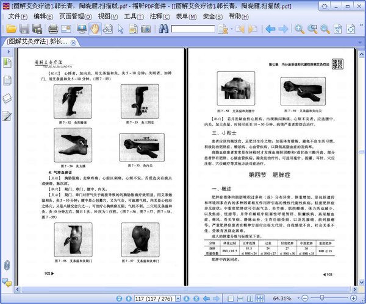Click the monitor full-screen view icon

click(82, 29)
